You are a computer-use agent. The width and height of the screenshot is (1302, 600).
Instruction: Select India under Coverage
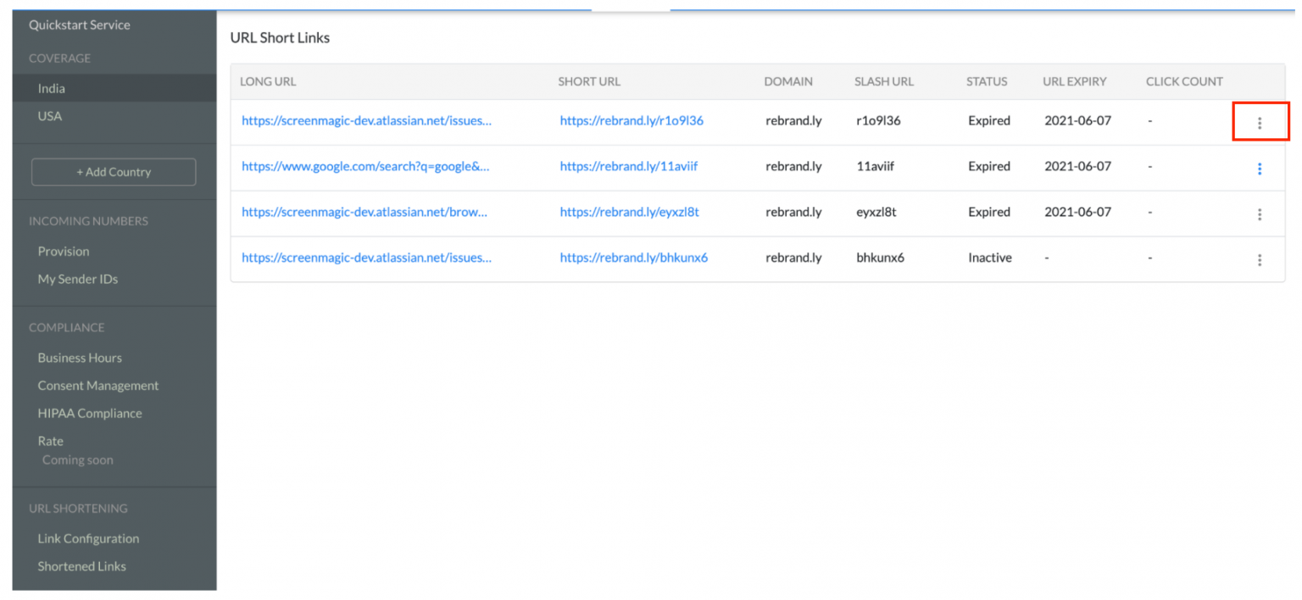click(53, 87)
